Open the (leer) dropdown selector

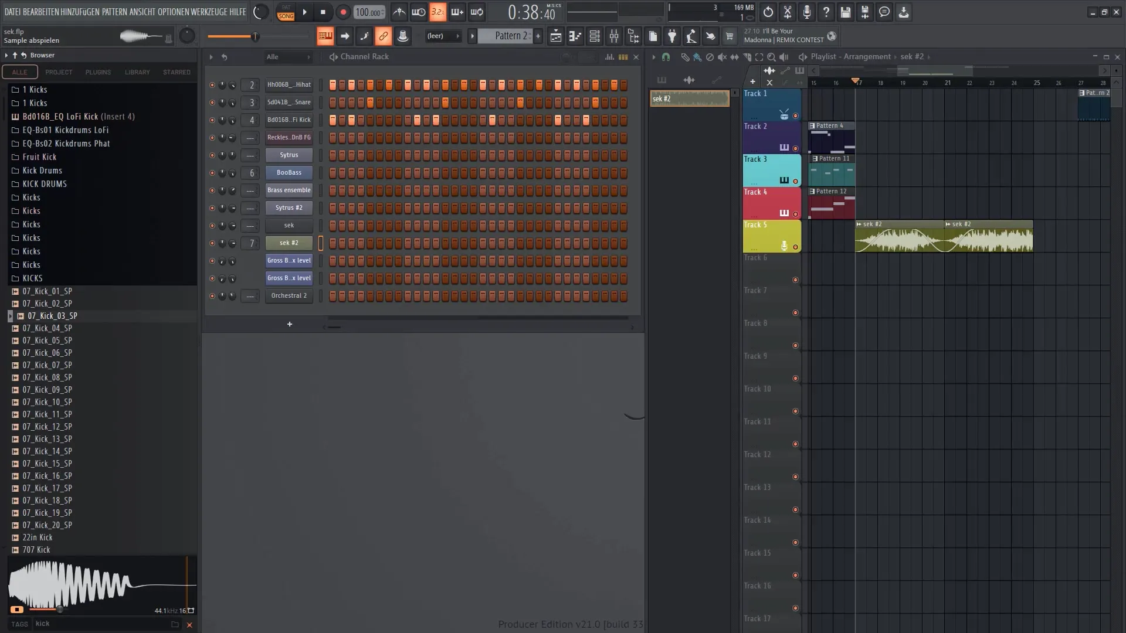click(x=443, y=36)
